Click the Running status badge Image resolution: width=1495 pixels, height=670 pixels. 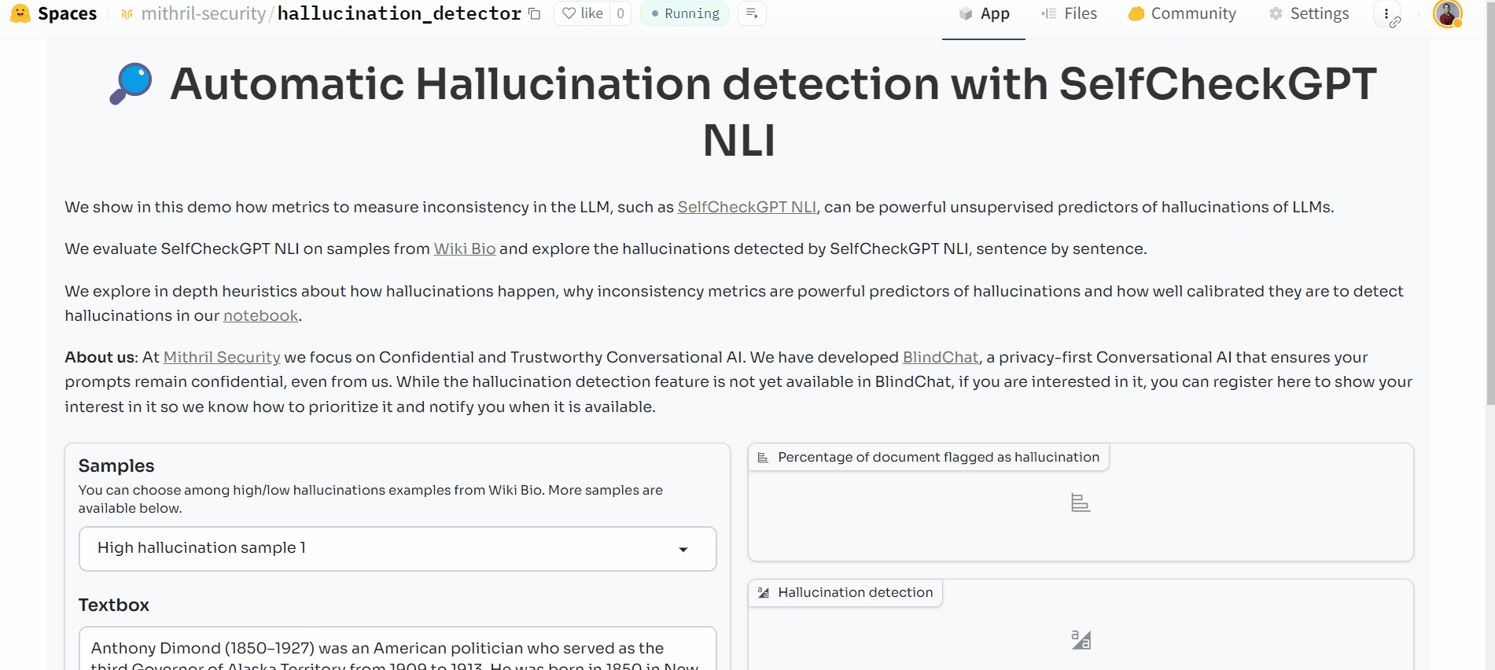point(684,13)
